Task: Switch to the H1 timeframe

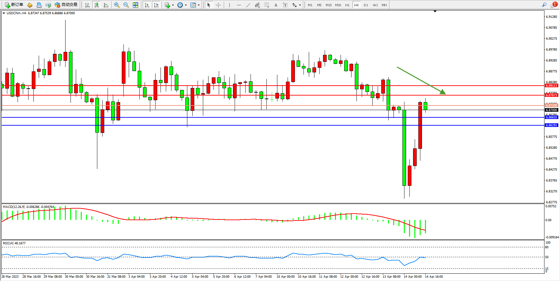Action: coord(347,5)
